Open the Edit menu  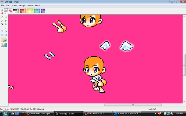click(x=8, y=6)
